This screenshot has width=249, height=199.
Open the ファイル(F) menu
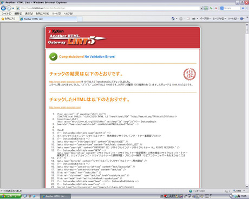click(x=6, y=14)
